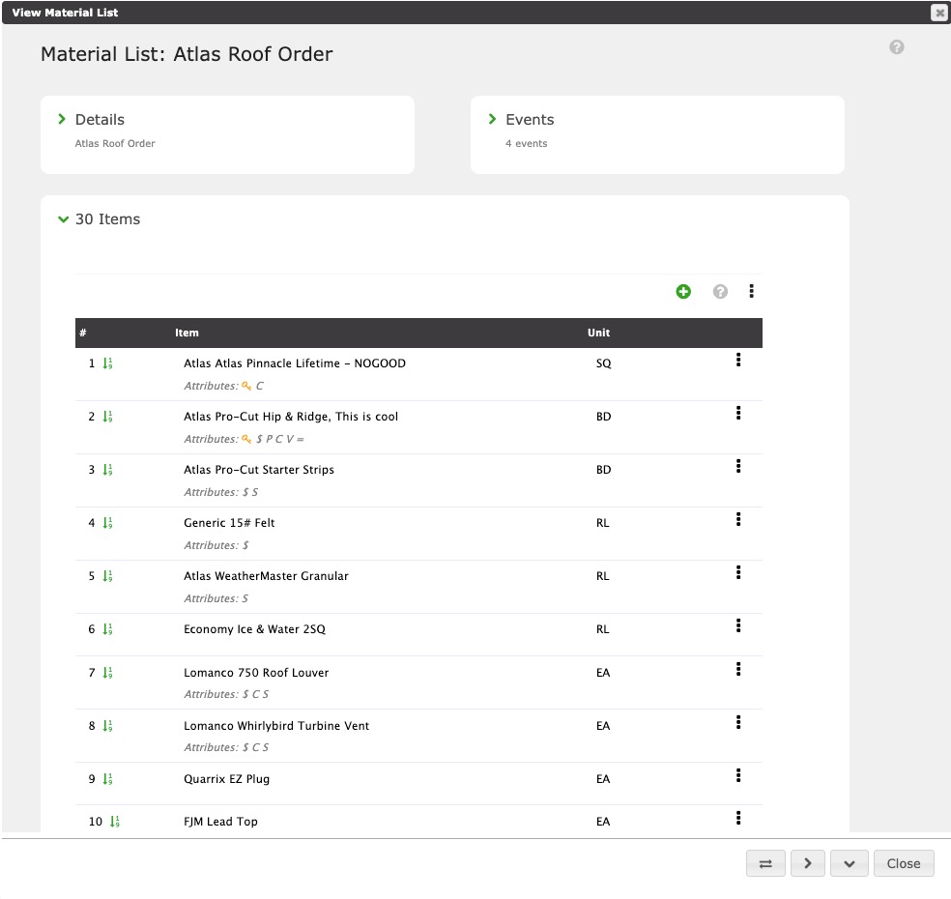Click sort icon for row 10 FJM Lead Top
This screenshot has width=951, height=899.
tap(115, 822)
